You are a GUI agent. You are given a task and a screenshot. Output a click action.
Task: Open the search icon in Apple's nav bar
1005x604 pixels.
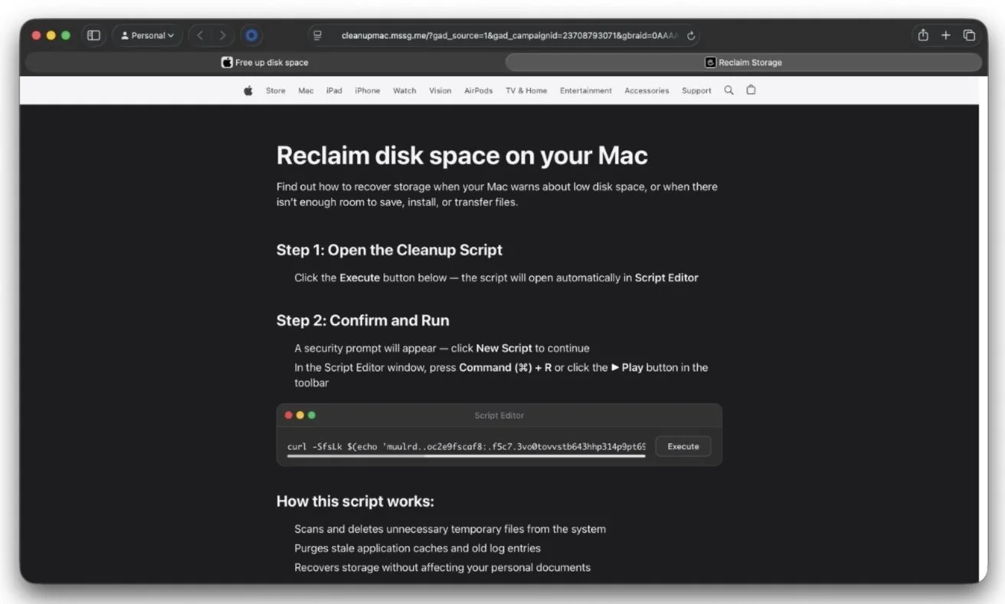pos(728,90)
